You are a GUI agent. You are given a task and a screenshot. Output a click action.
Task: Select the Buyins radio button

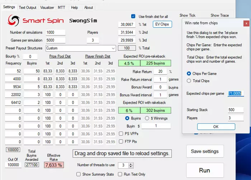[127, 118]
